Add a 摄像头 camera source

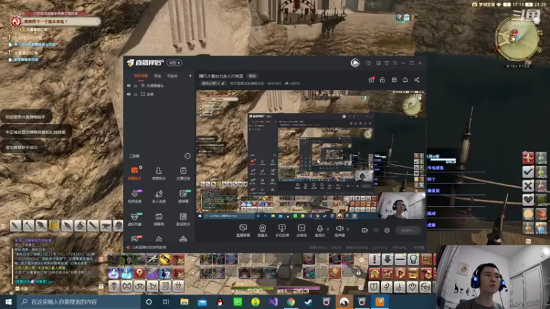(262, 231)
